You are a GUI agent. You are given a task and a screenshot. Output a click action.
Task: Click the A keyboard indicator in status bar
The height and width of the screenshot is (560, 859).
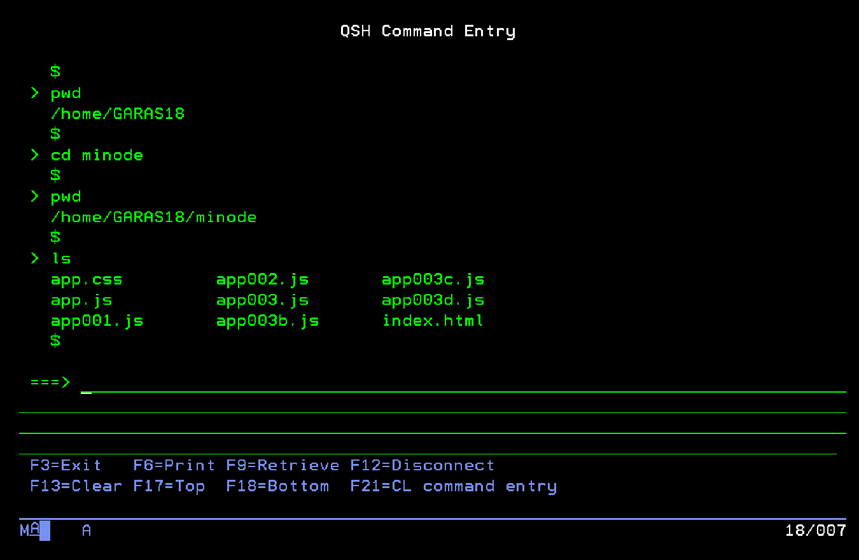coord(86,531)
